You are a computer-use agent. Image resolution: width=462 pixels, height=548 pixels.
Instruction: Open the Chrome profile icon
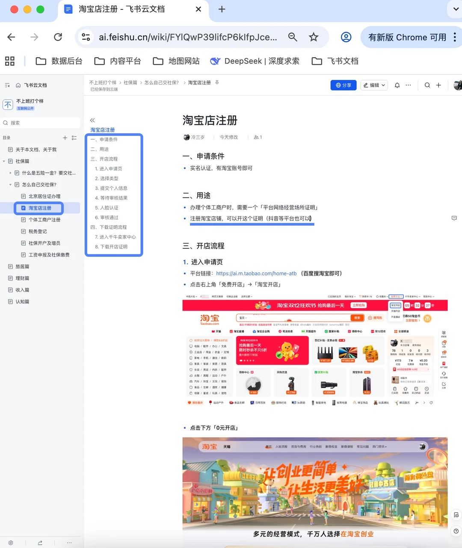(x=346, y=37)
